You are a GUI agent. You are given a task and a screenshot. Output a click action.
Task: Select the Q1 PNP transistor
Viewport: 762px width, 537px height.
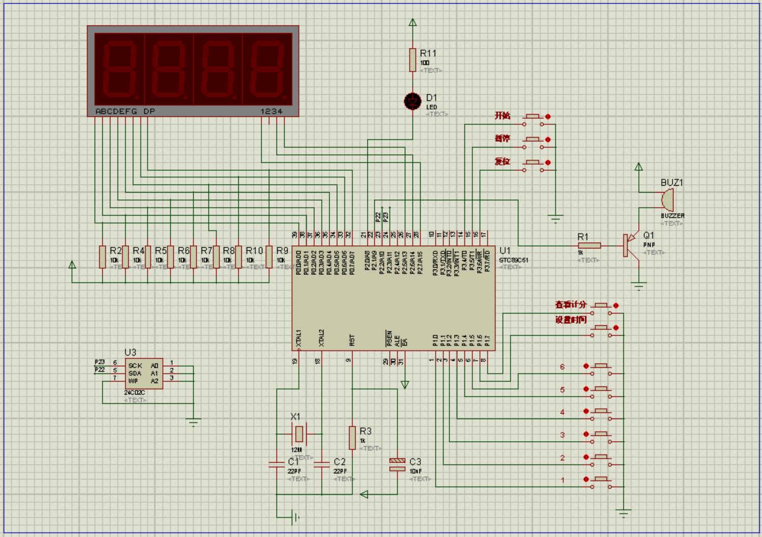631,246
